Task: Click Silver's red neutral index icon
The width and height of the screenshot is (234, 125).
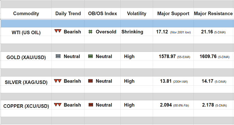Action: 90,81
